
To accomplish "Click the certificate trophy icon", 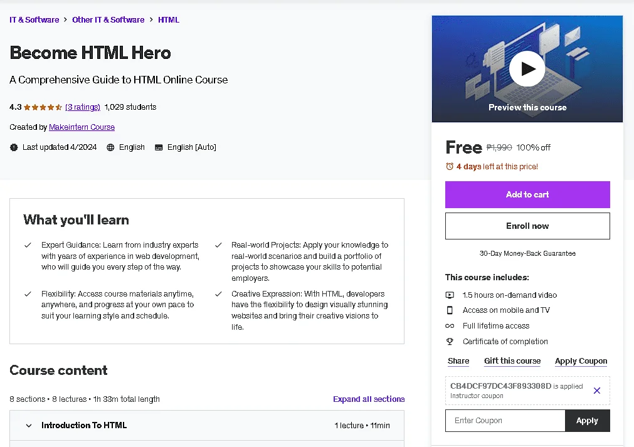I will [x=450, y=342].
